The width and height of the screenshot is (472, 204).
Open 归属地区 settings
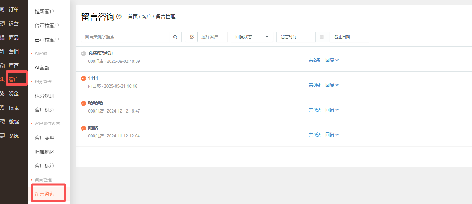point(45,152)
